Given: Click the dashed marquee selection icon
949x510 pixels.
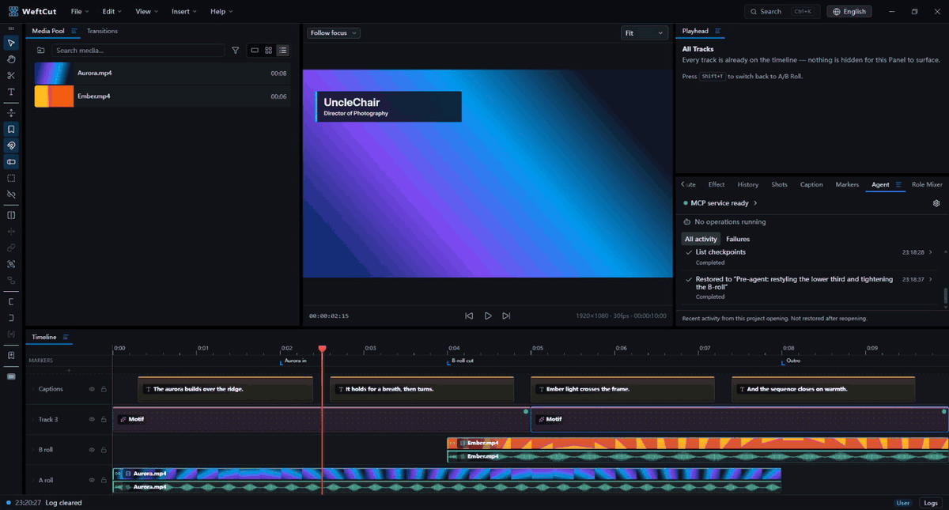Looking at the screenshot, I should (x=11, y=178).
